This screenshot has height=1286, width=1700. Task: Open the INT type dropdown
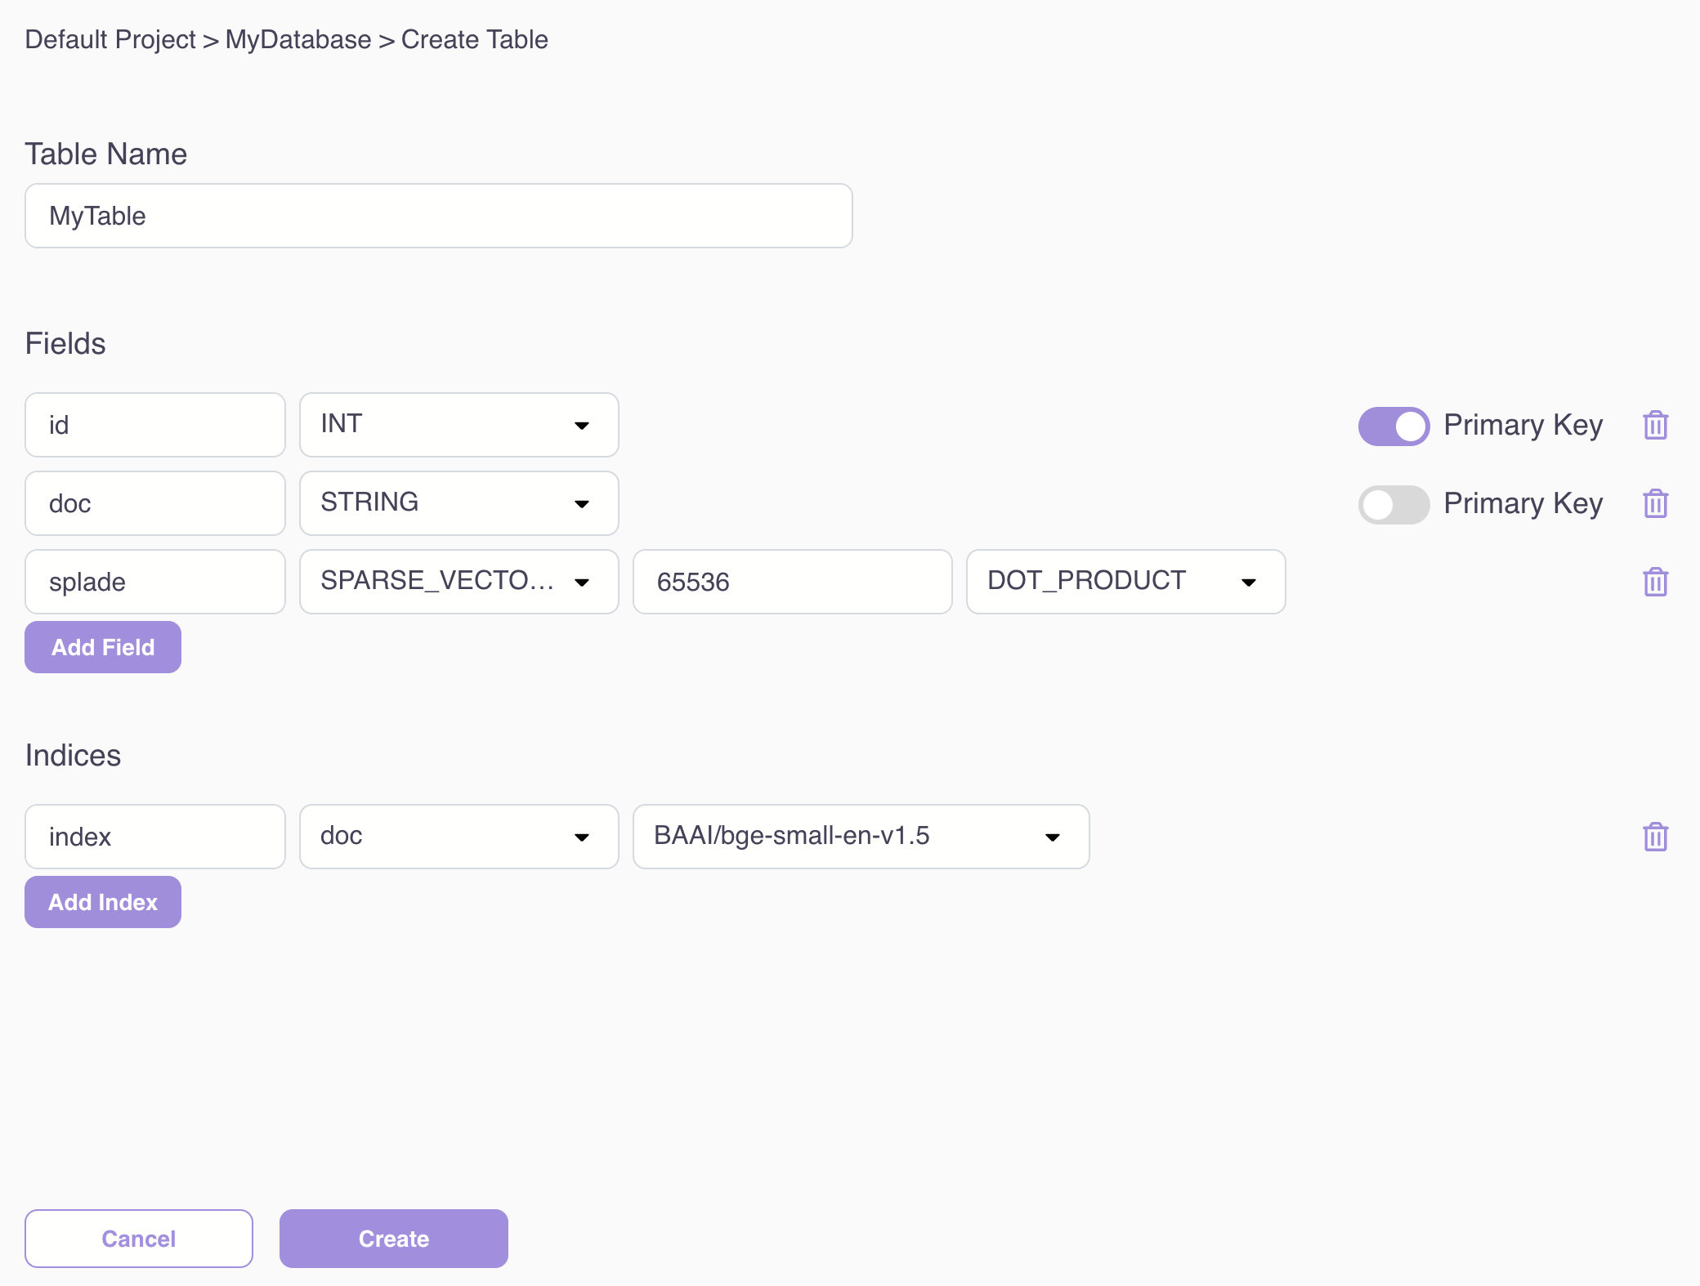459,425
